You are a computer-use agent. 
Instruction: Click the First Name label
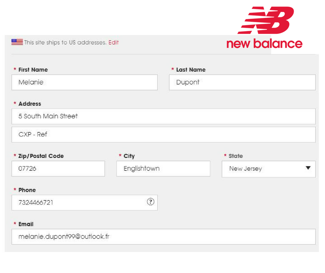pyautogui.click(x=33, y=70)
